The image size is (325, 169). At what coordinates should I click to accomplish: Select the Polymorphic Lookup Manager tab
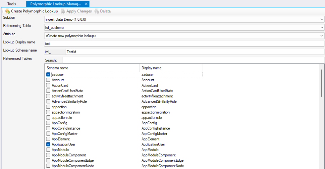56,4
